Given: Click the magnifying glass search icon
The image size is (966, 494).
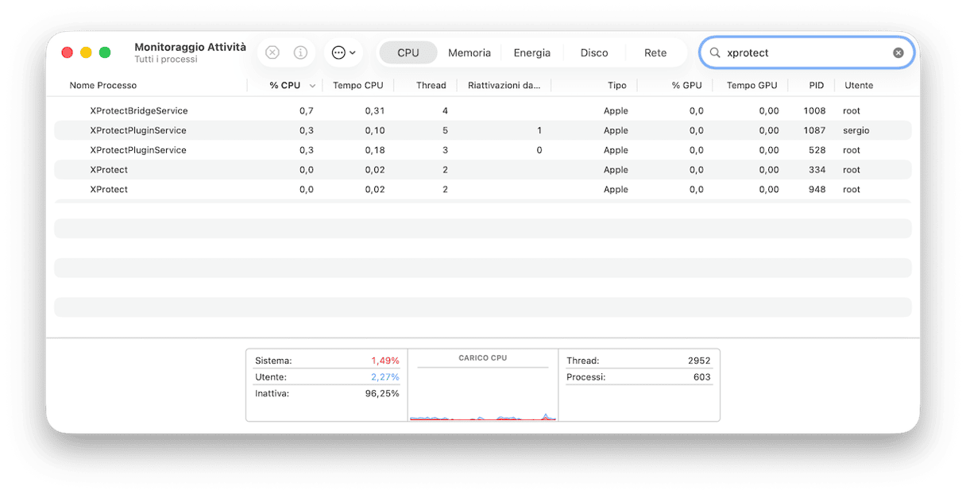Looking at the screenshot, I should coord(715,52).
